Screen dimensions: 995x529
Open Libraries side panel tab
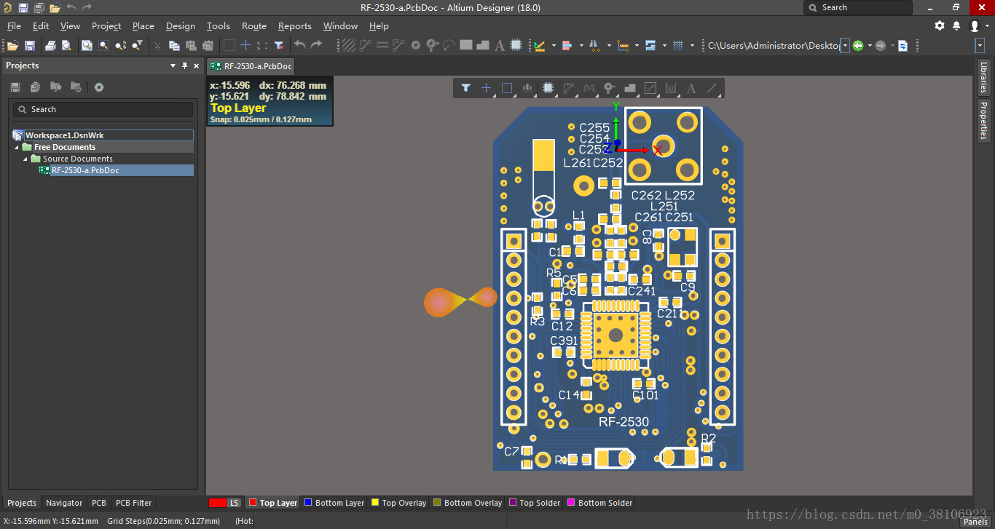(x=983, y=77)
